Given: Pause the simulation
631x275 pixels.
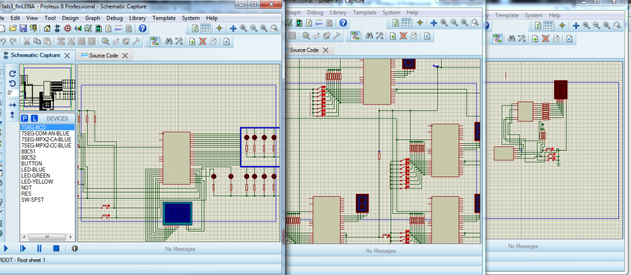Looking at the screenshot, I should tap(39, 249).
